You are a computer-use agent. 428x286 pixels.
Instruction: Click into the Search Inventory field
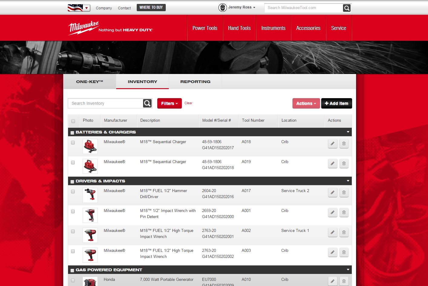(x=106, y=103)
